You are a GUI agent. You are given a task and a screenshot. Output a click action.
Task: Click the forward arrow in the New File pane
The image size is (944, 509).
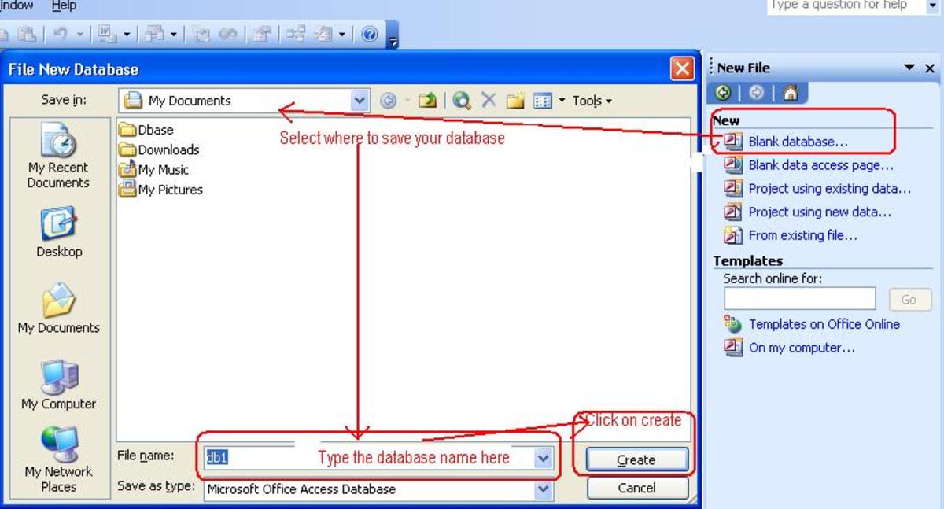[755, 93]
